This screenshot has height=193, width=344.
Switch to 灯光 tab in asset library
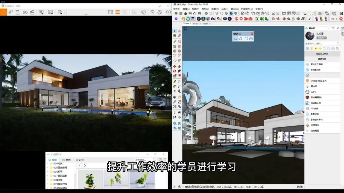80,160
